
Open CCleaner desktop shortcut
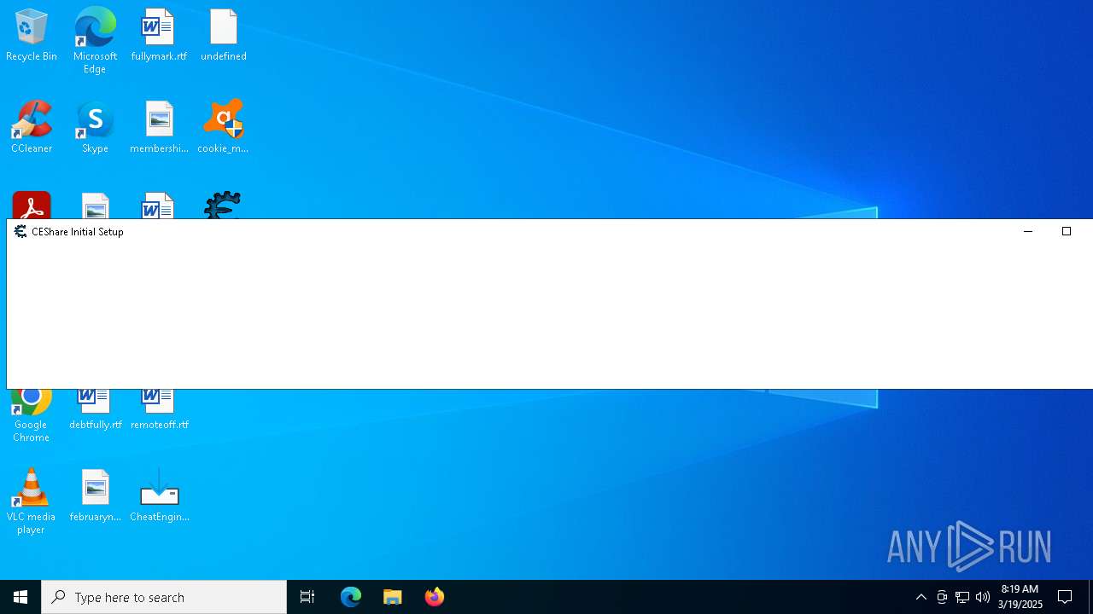click(x=32, y=128)
